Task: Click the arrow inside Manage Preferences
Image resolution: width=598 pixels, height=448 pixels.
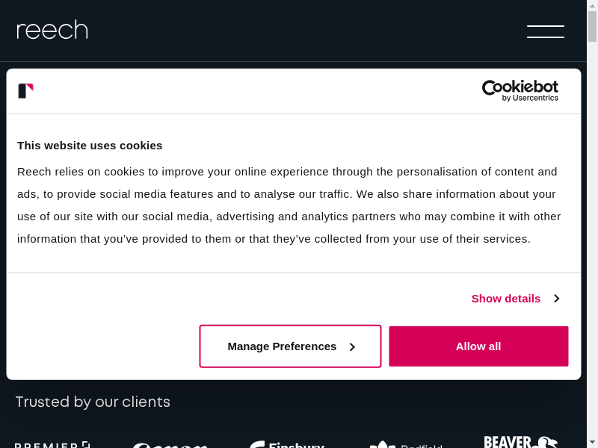Action: coord(352,347)
